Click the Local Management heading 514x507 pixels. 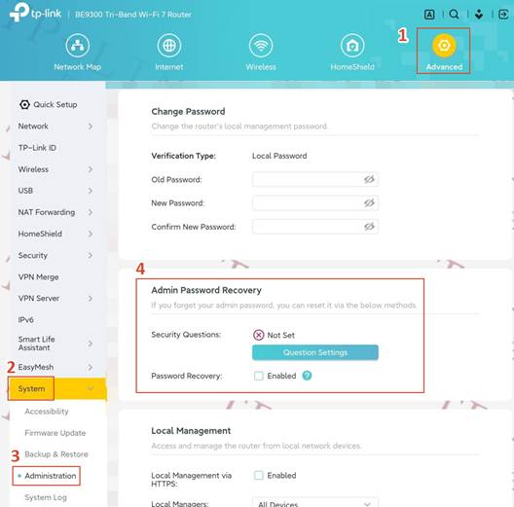(x=191, y=431)
